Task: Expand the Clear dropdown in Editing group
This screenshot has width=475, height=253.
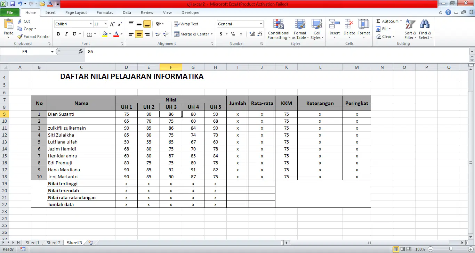Action: [x=393, y=36]
